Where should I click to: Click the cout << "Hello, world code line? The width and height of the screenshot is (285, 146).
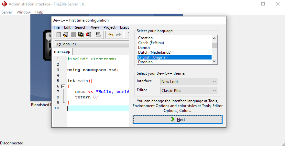(102, 92)
